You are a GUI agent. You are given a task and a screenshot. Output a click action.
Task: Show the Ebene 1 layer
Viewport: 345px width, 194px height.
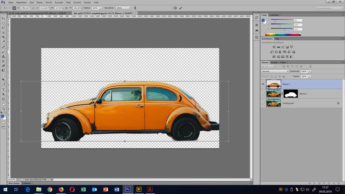[263, 94]
